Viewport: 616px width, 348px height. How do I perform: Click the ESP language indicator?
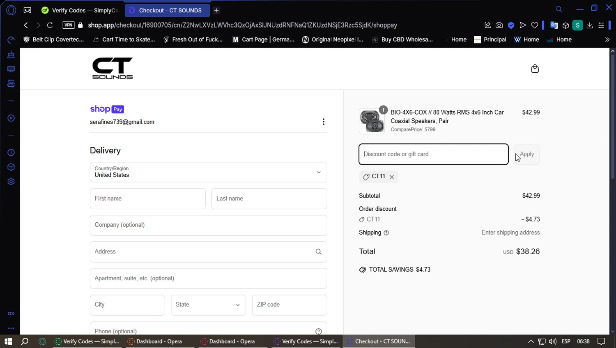[566, 341]
